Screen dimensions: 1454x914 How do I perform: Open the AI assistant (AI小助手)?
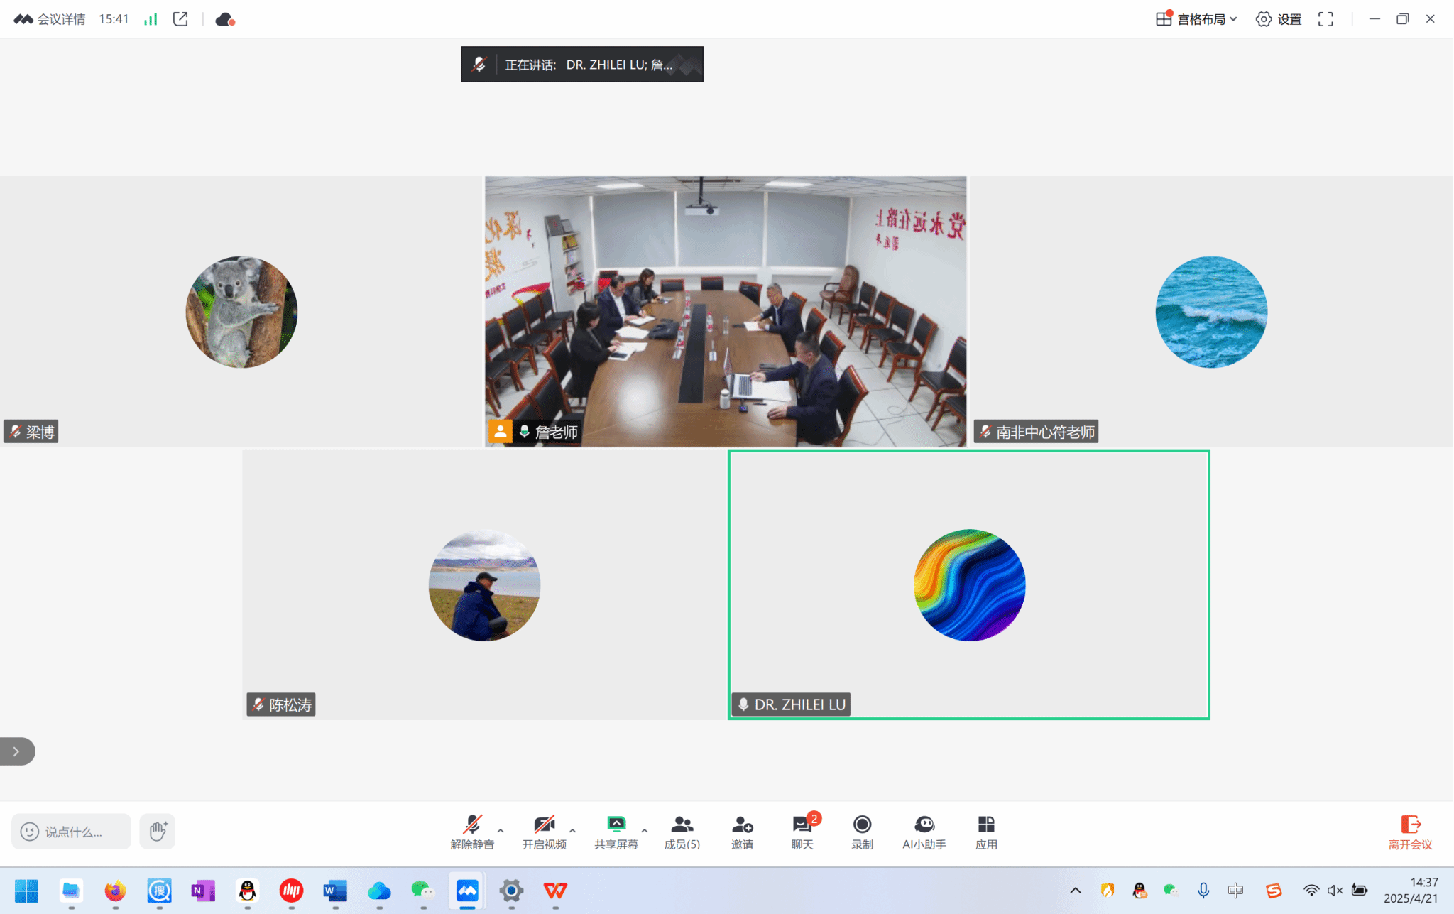pos(924,831)
